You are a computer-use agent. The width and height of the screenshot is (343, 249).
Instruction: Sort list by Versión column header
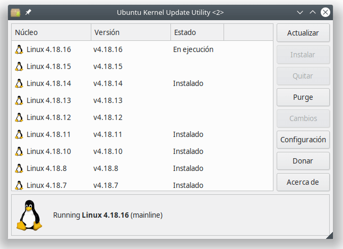click(x=131, y=32)
